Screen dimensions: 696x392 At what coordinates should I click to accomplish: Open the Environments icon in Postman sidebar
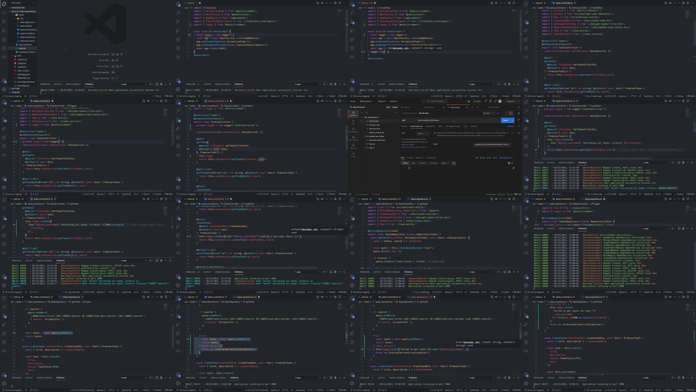click(353, 130)
